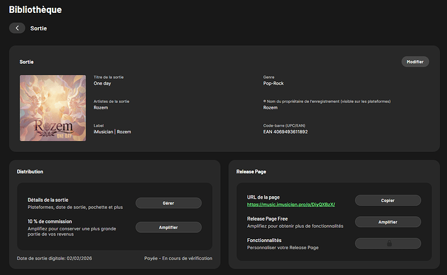The width and height of the screenshot is (447, 275).
Task: Click the Distribution section heading
Action: [x=30, y=171]
